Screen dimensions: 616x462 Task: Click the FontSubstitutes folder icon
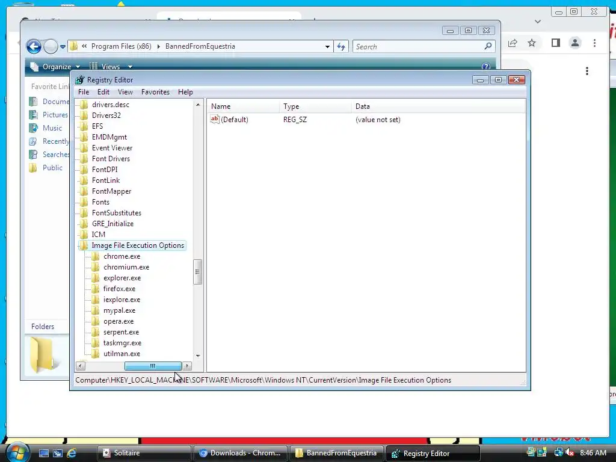tap(84, 213)
